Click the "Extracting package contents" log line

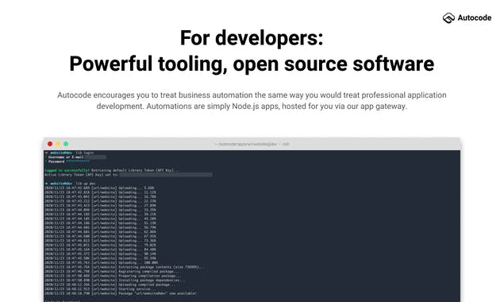point(125,267)
